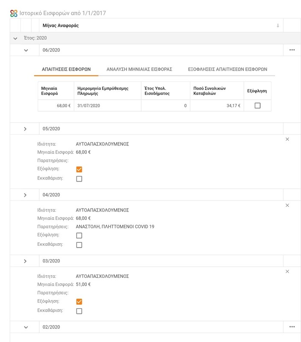Viewport: 301px width, 342px height.
Task: Check Εξόφληση checkbox in the 68,00 € table row
Action: (x=257, y=106)
